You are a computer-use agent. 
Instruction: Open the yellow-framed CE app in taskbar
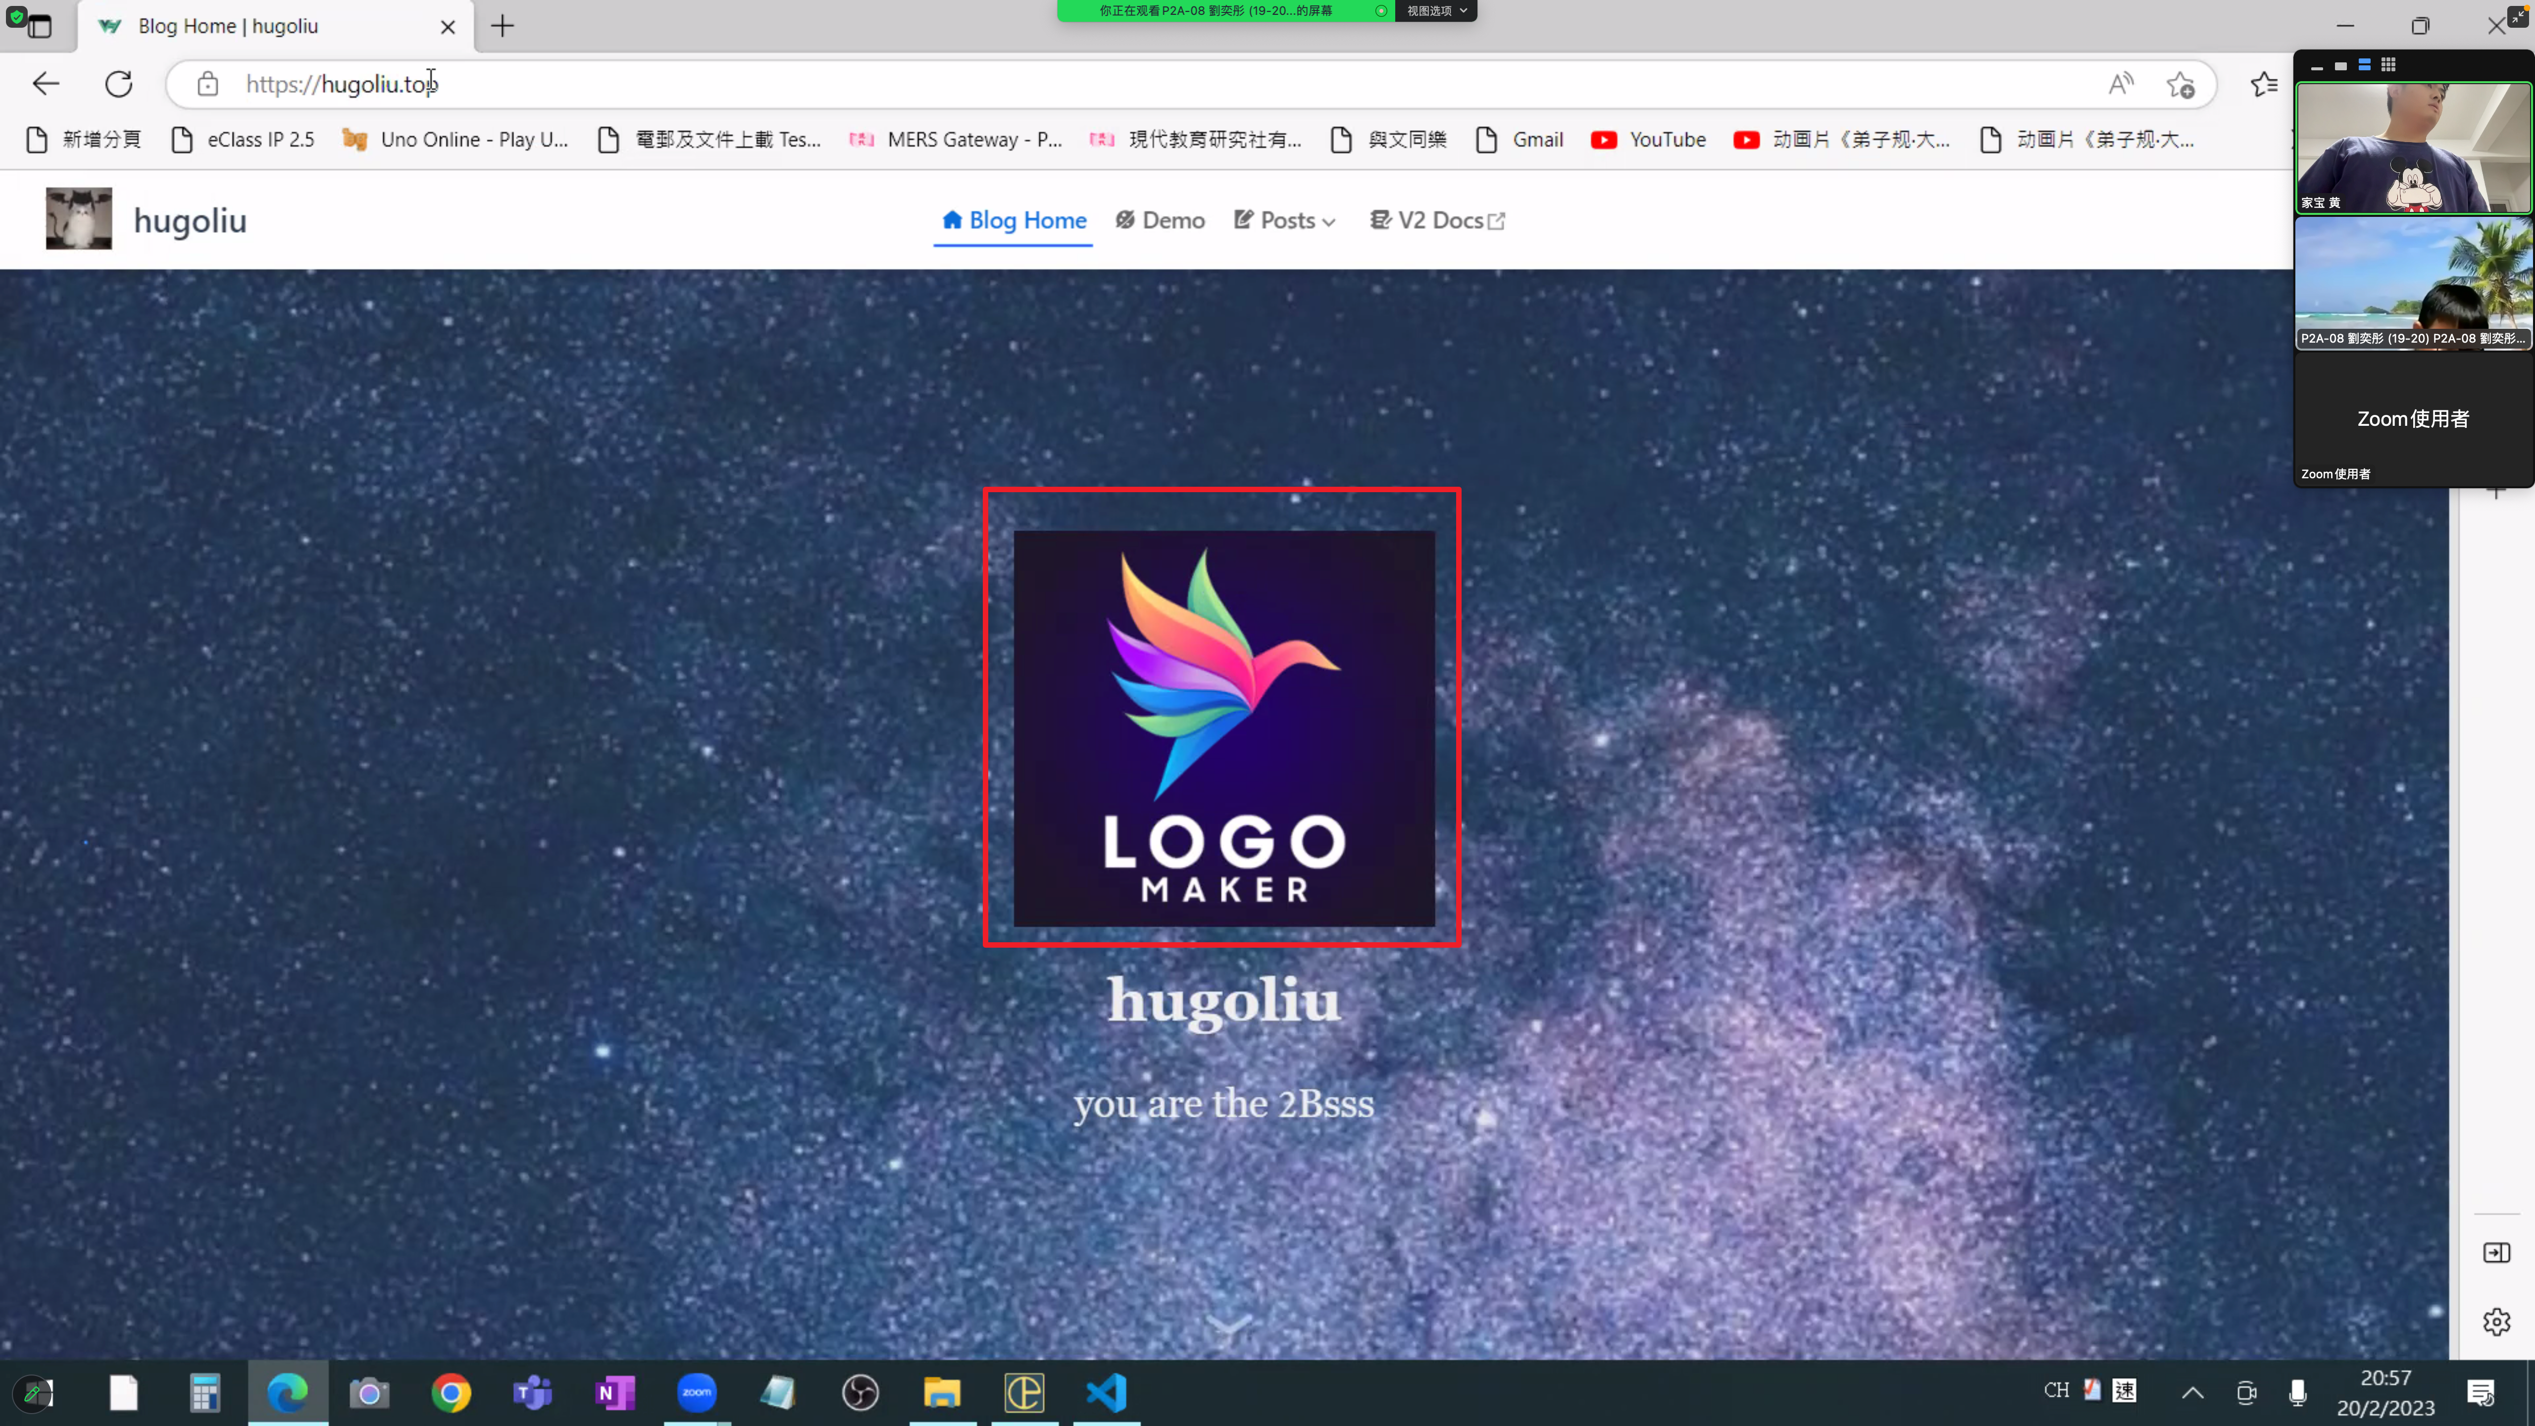pyautogui.click(x=1023, y=1392)
